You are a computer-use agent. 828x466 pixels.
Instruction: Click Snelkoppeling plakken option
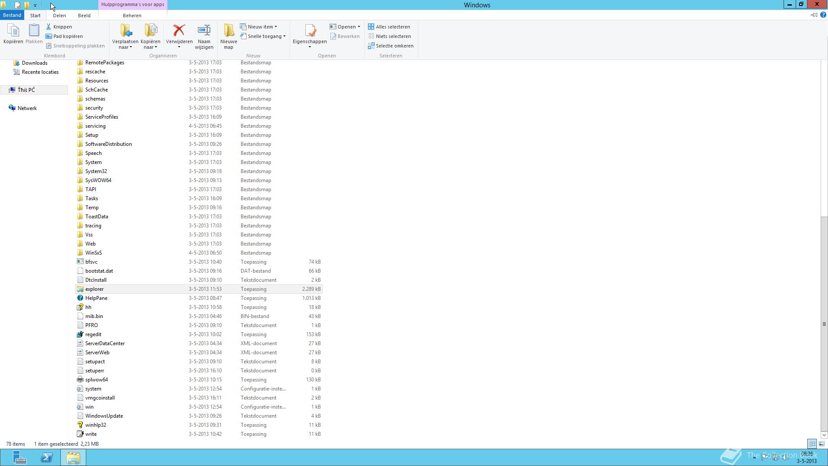(x=75, y=46)
